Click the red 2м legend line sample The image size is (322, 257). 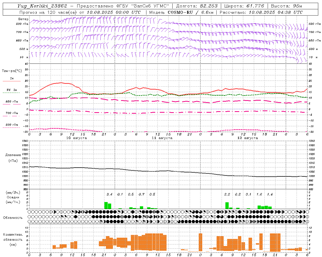pos(12,81)
